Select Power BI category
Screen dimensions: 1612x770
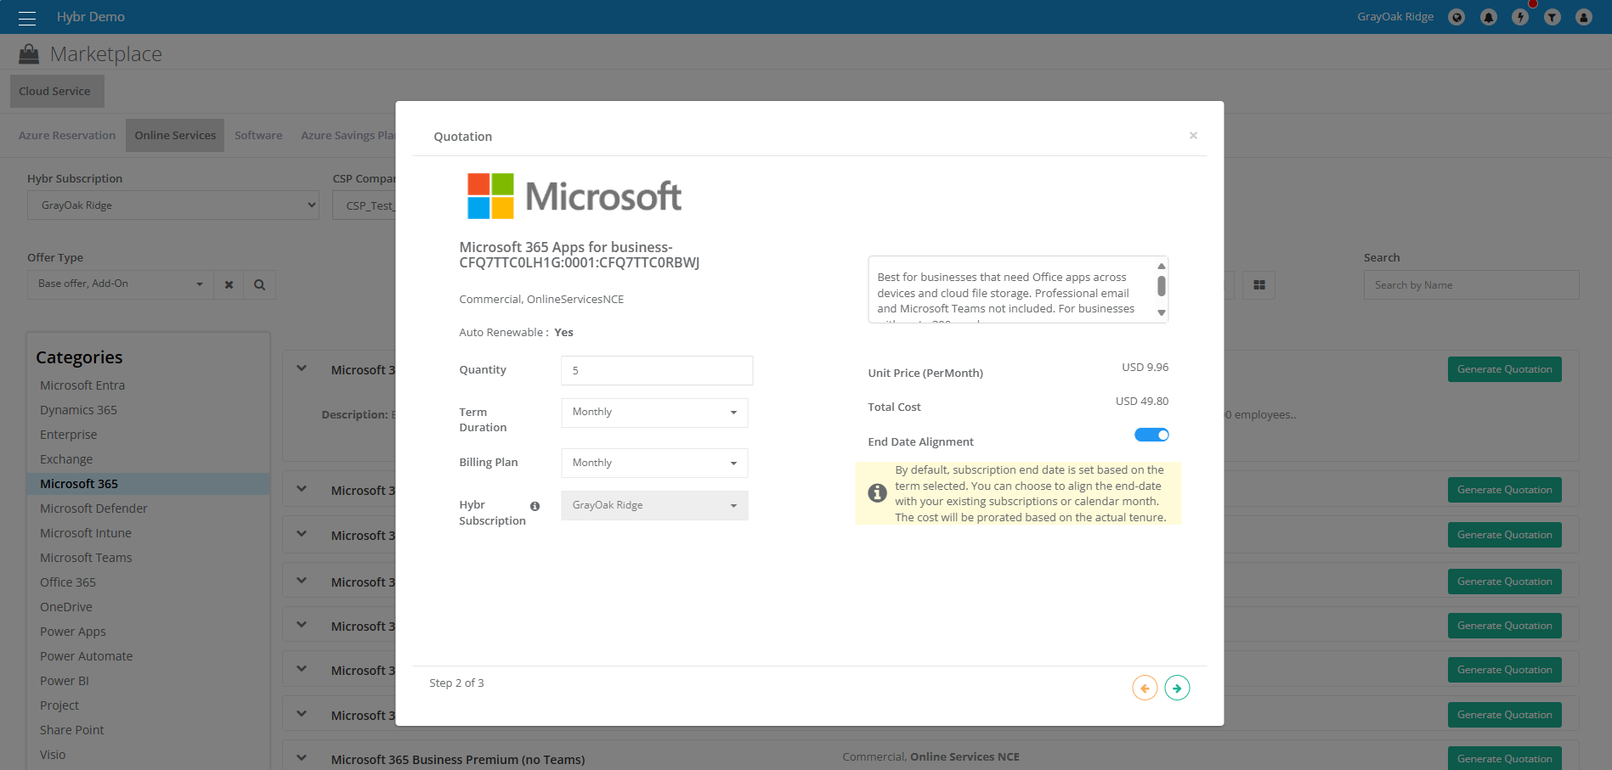tap(65, 681)
